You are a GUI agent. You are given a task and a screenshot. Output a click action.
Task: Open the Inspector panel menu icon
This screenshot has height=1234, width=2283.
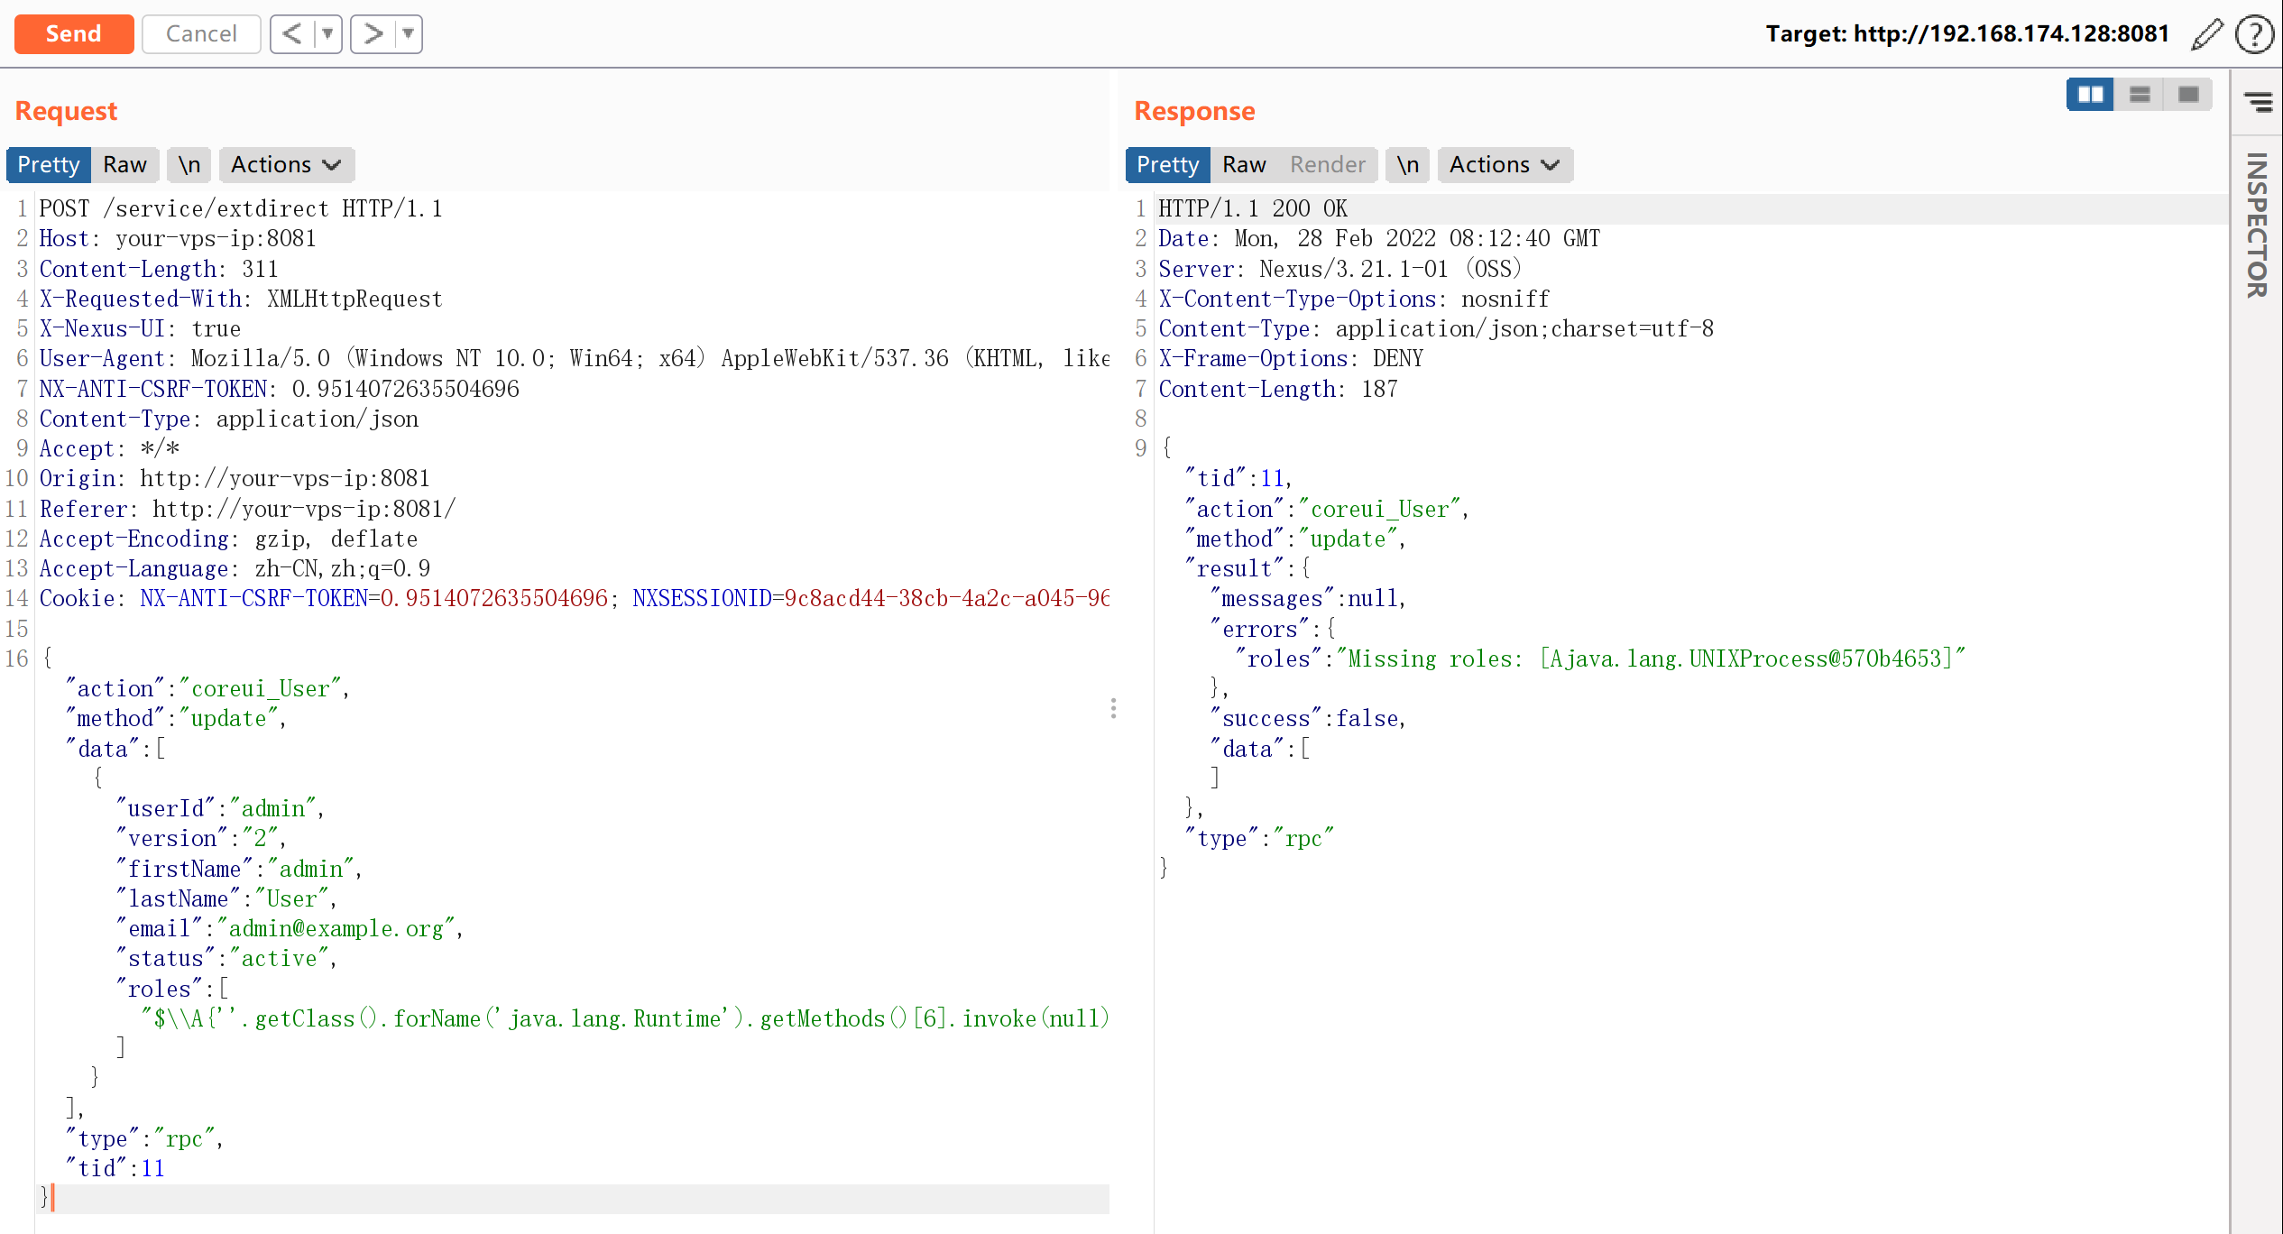(x=2258, y=102)
